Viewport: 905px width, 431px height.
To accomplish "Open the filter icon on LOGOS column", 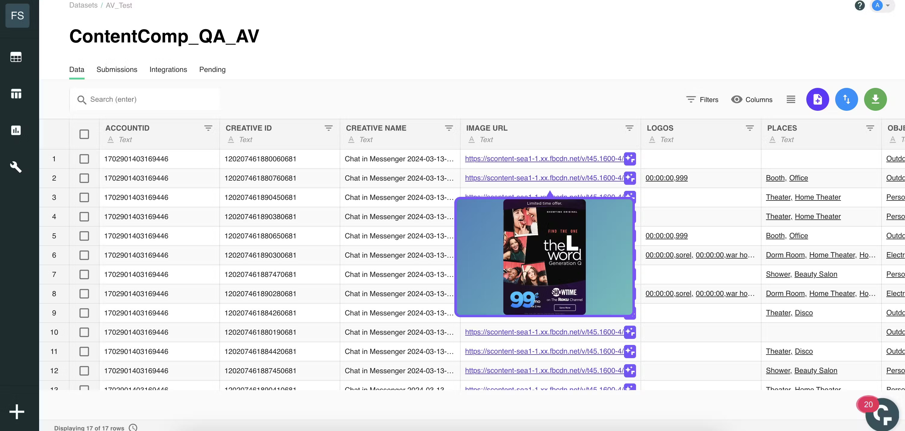I will click(750, 128).
